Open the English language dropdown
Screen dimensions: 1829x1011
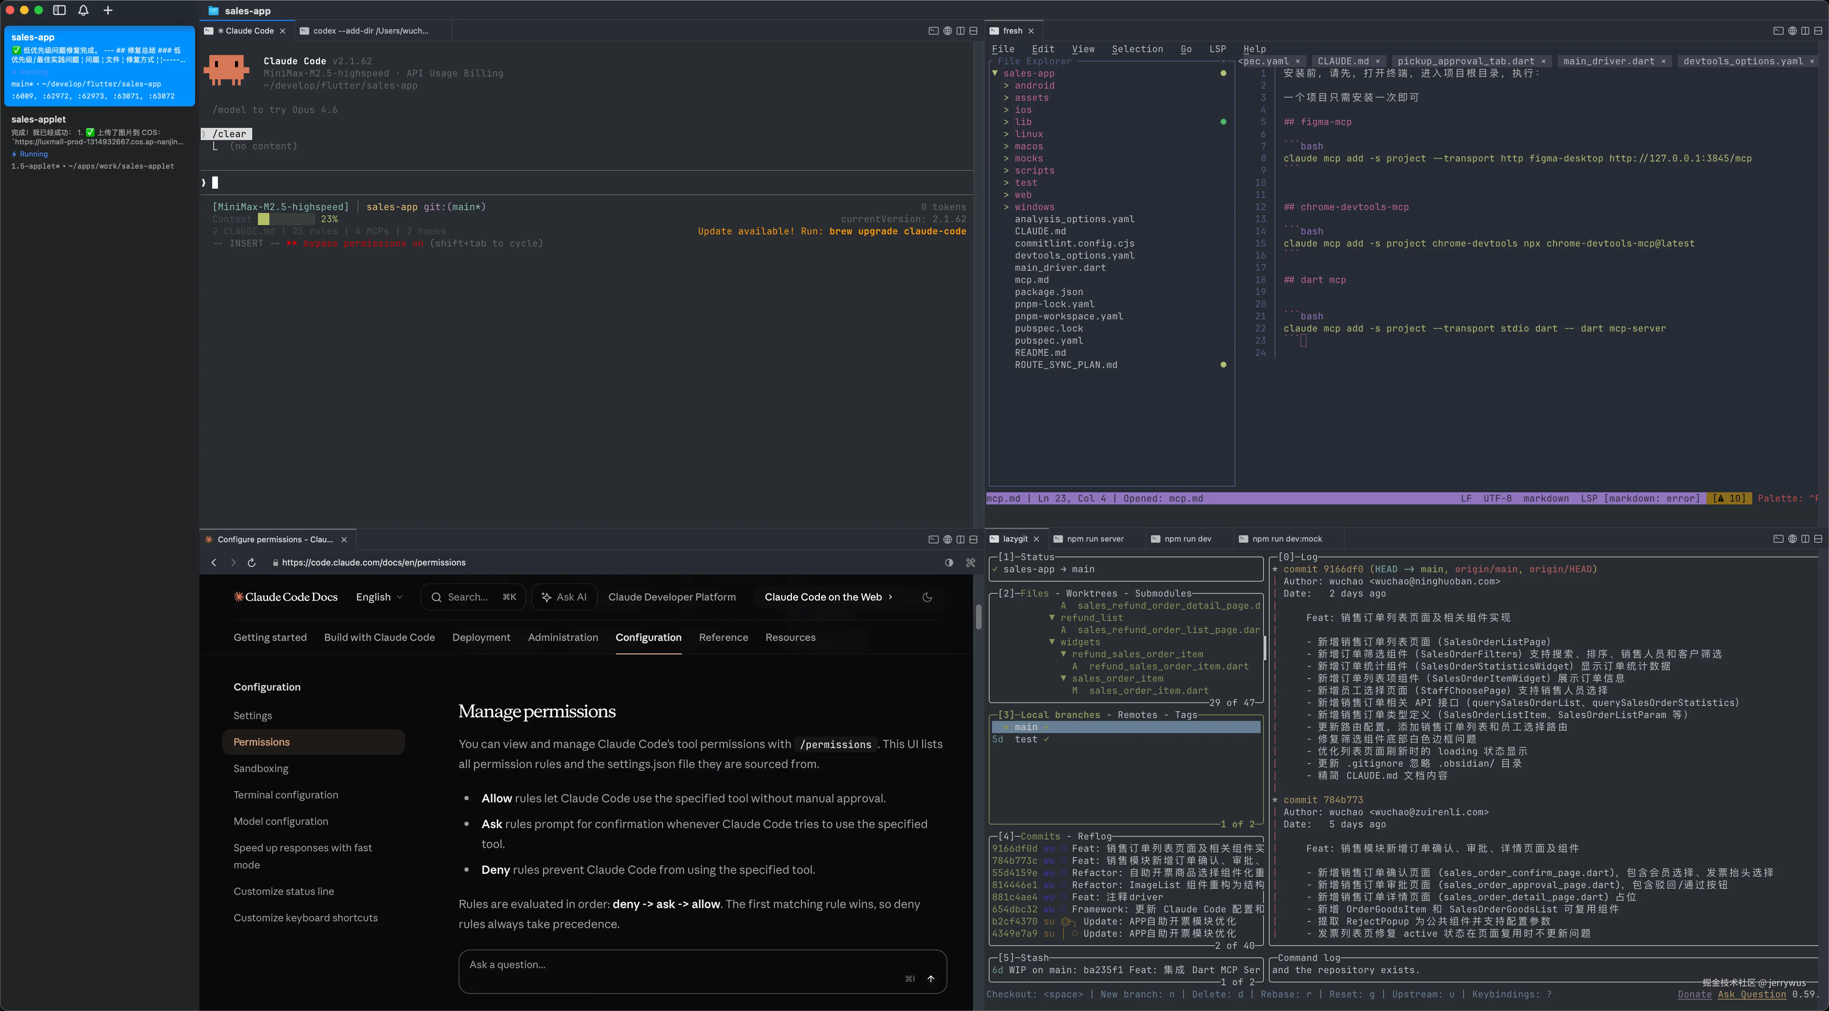[x=379, y=597]
